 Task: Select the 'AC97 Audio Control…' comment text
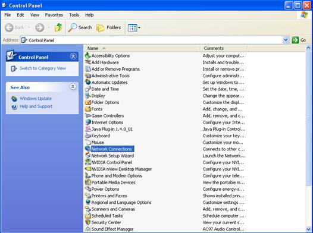(x=224, y=229)
